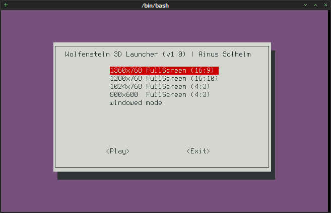Pick 1024x768 FullScreen (4:3) resolution

click(160, 86)
